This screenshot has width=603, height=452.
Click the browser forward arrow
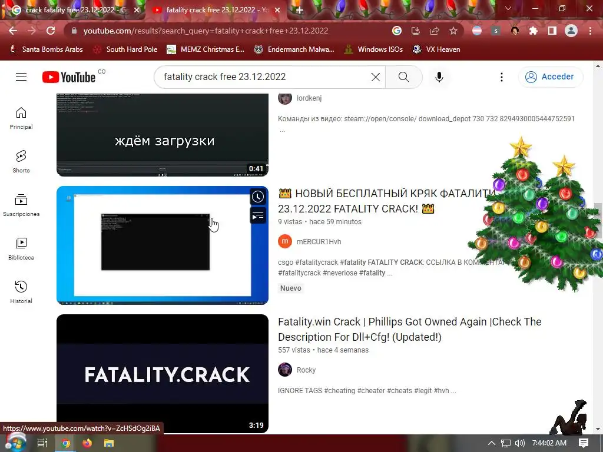click(32, 31)
